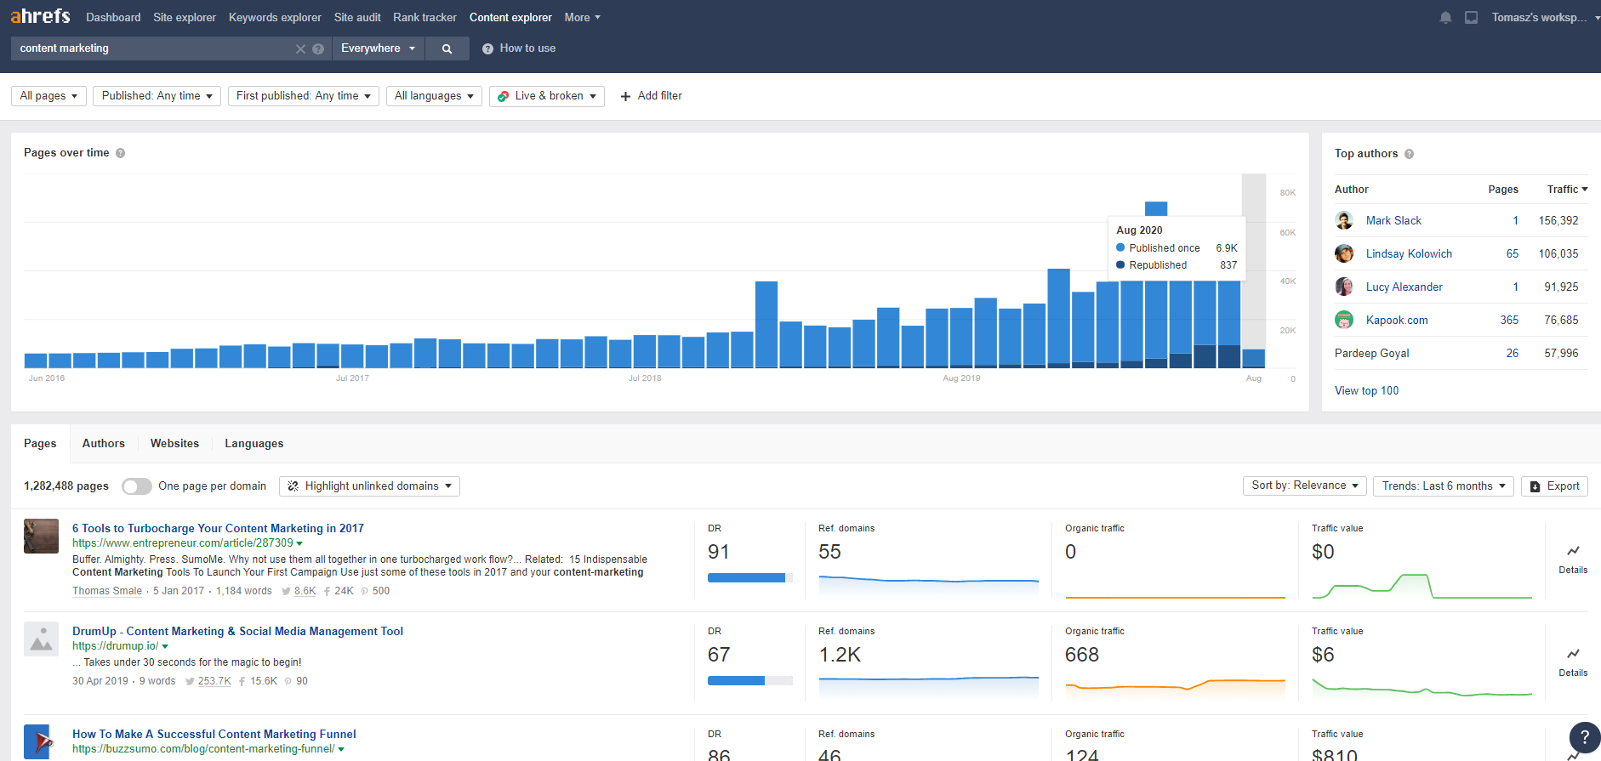The height and width of the screenshot is (761, 1601).
Task: Open Details chart icon for entrepreneur.com result
Action: [1573, 551]
